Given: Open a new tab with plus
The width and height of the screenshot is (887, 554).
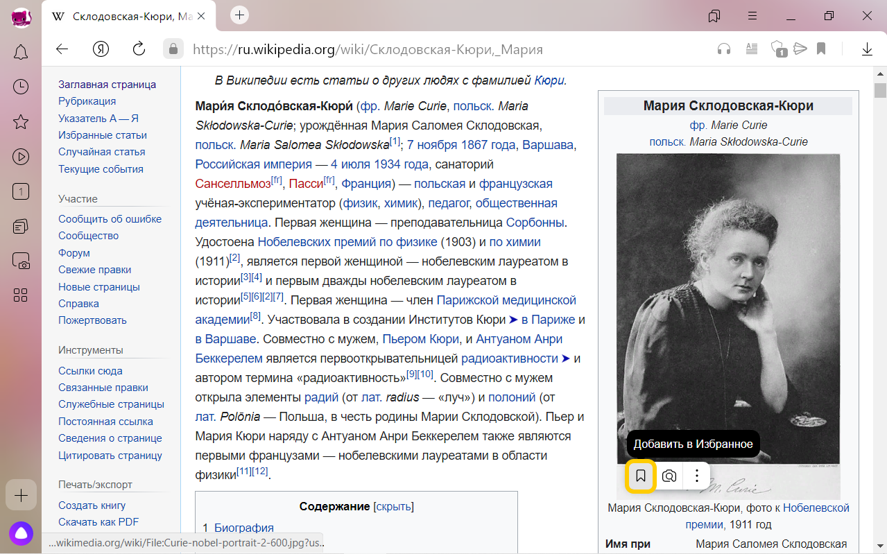Looking at the screenshot, I should 239,15.
